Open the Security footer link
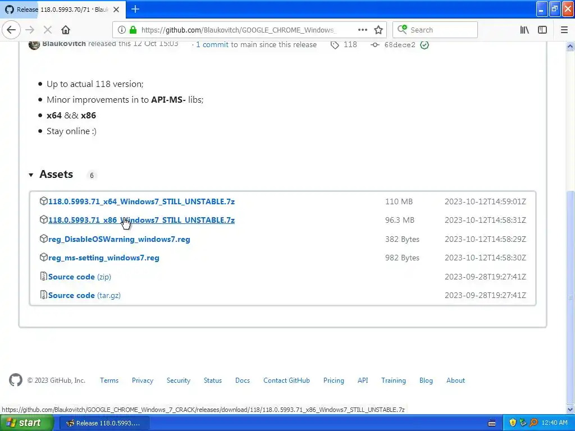 point(178,380)
